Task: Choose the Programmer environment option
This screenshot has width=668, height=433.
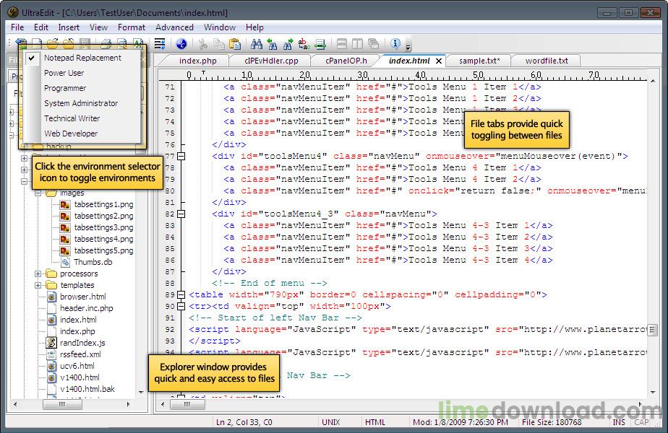Action: [x=65, y=88]
